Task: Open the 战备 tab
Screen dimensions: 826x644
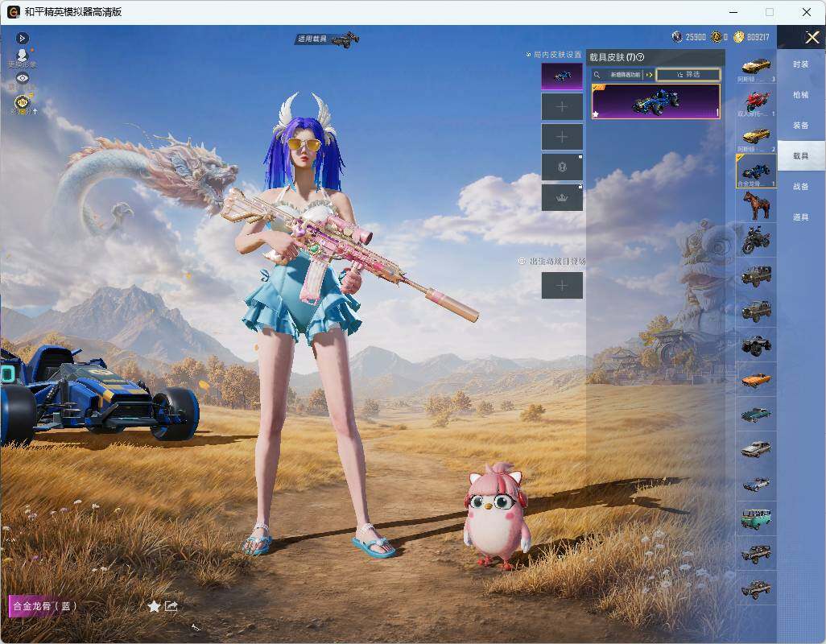Action: click(x=801, y=187)
